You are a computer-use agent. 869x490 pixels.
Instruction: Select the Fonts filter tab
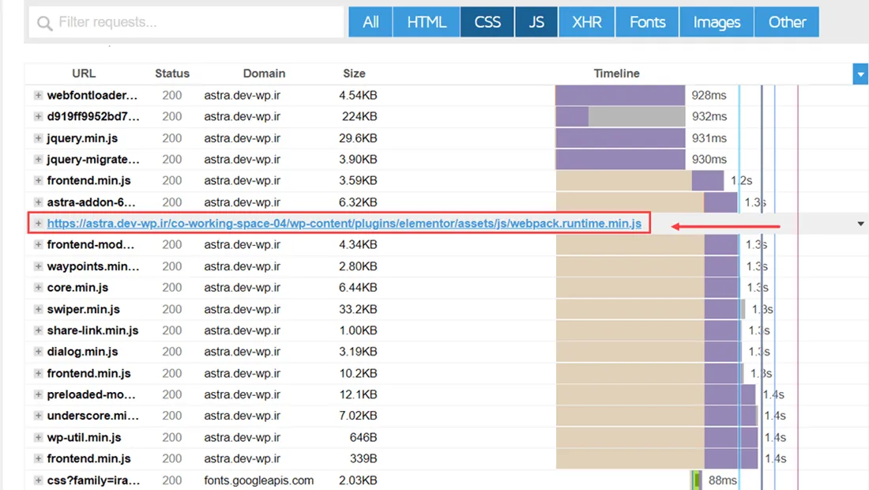click(647, 22)
